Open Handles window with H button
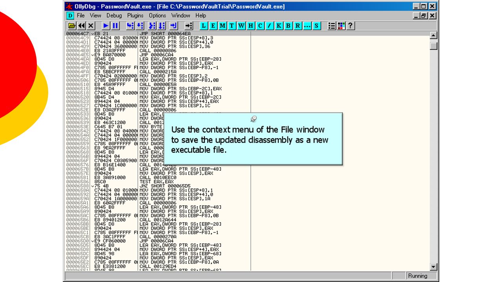 251,26
